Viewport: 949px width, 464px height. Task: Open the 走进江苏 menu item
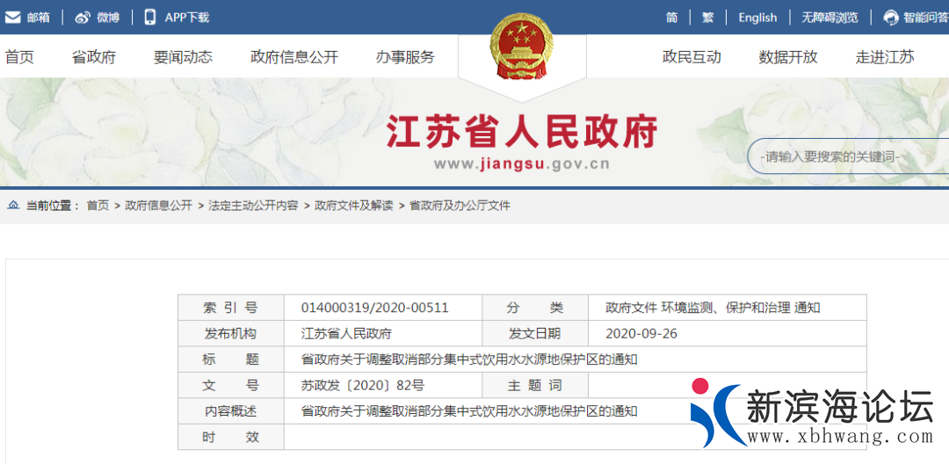(885, 57)
